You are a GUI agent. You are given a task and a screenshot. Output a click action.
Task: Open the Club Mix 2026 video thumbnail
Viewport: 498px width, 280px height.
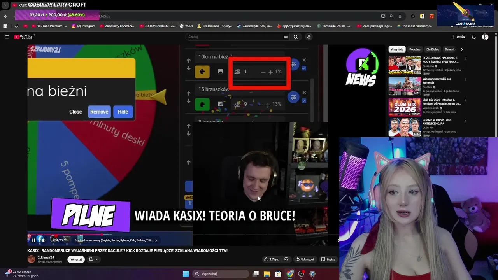click(405, 107)
